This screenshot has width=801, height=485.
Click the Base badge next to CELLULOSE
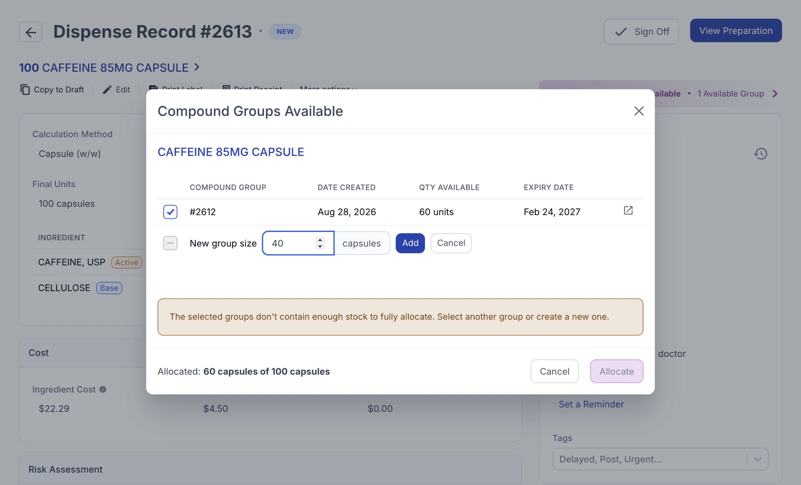click(109, 288)
